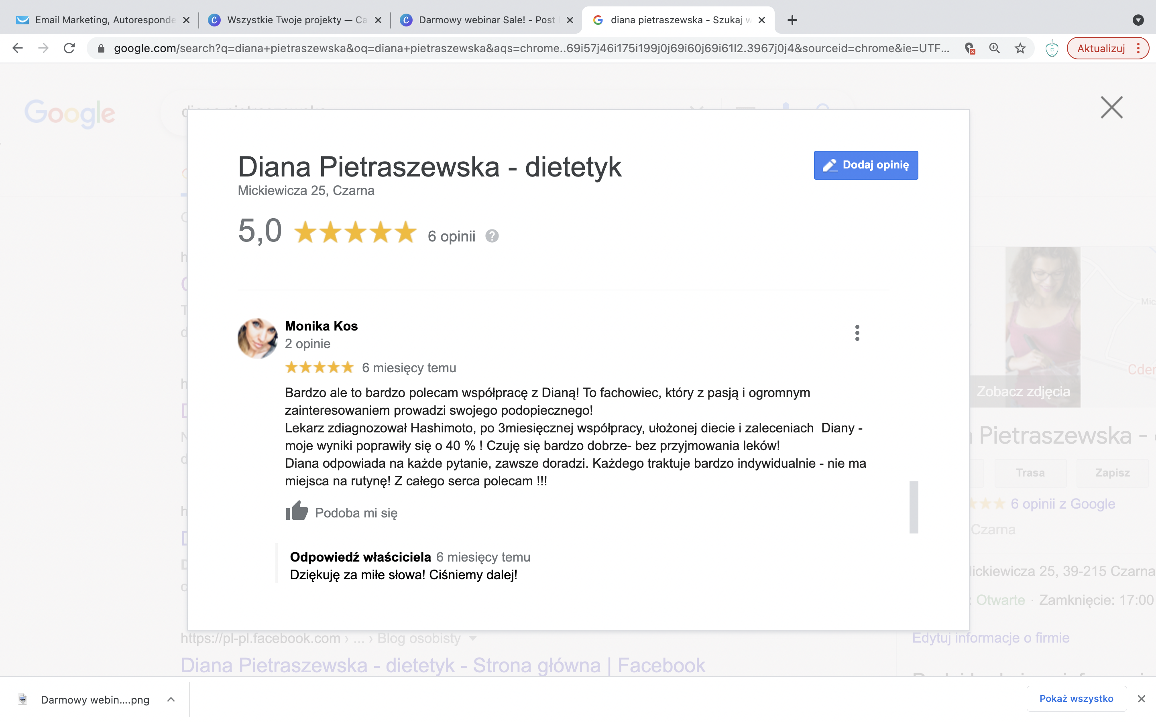Click the thumbs-up Podoba mi się icon

(x=297, y=511)
